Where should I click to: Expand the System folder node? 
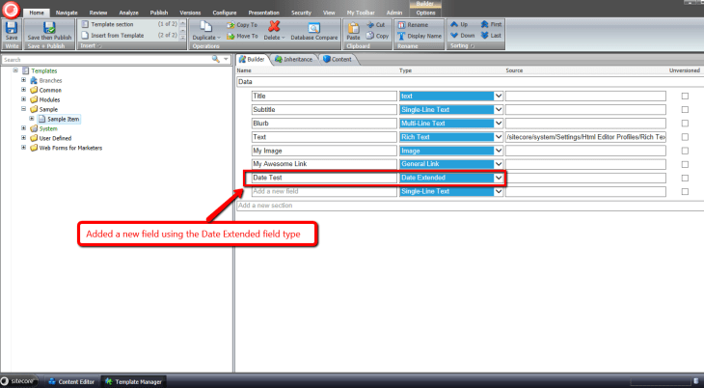tap(23, 128)
